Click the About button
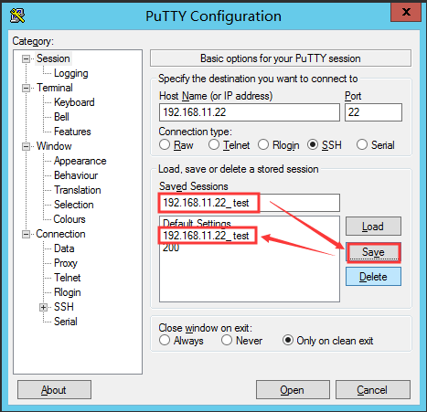 click(54, 389)
